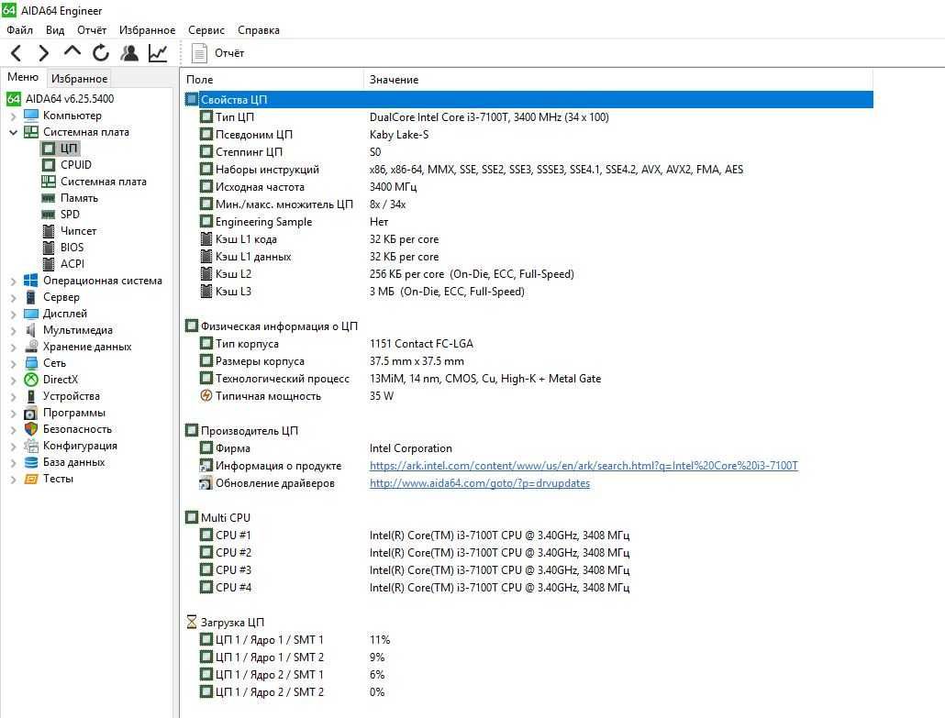Open the Сервис menu
This screenshot has width=945, height=718.
pos(206,30)
